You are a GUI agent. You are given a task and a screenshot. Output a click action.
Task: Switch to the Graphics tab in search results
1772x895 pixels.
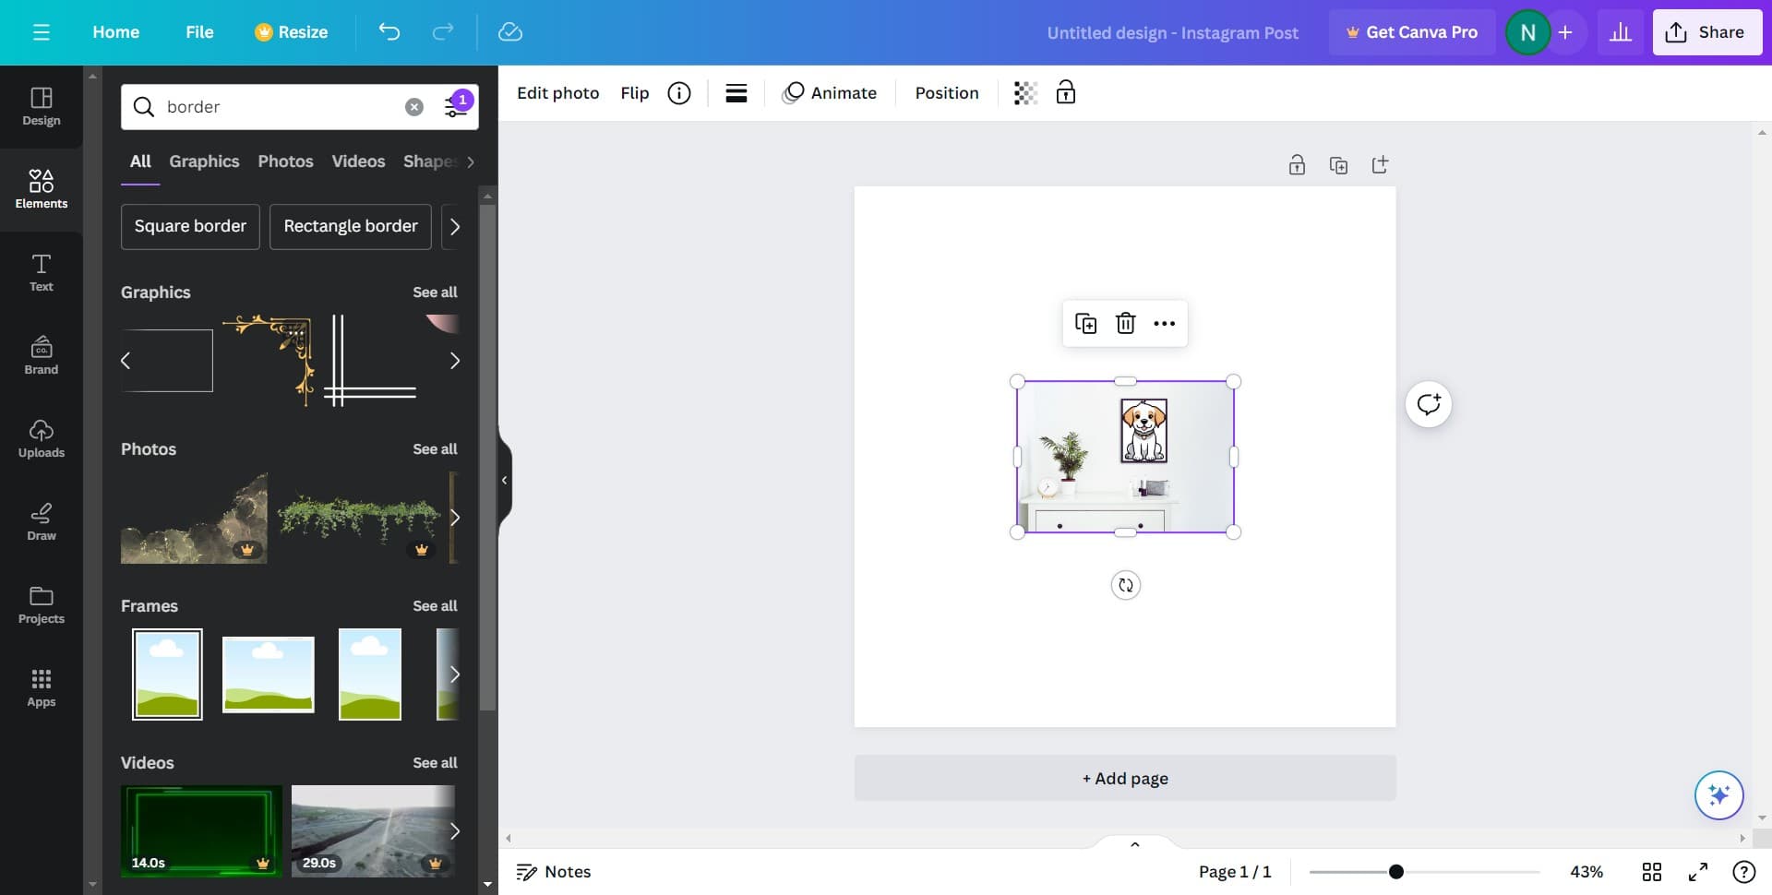click(204, 161)
